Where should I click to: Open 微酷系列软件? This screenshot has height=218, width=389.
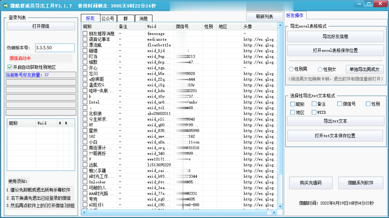click(x=361, y=183)
